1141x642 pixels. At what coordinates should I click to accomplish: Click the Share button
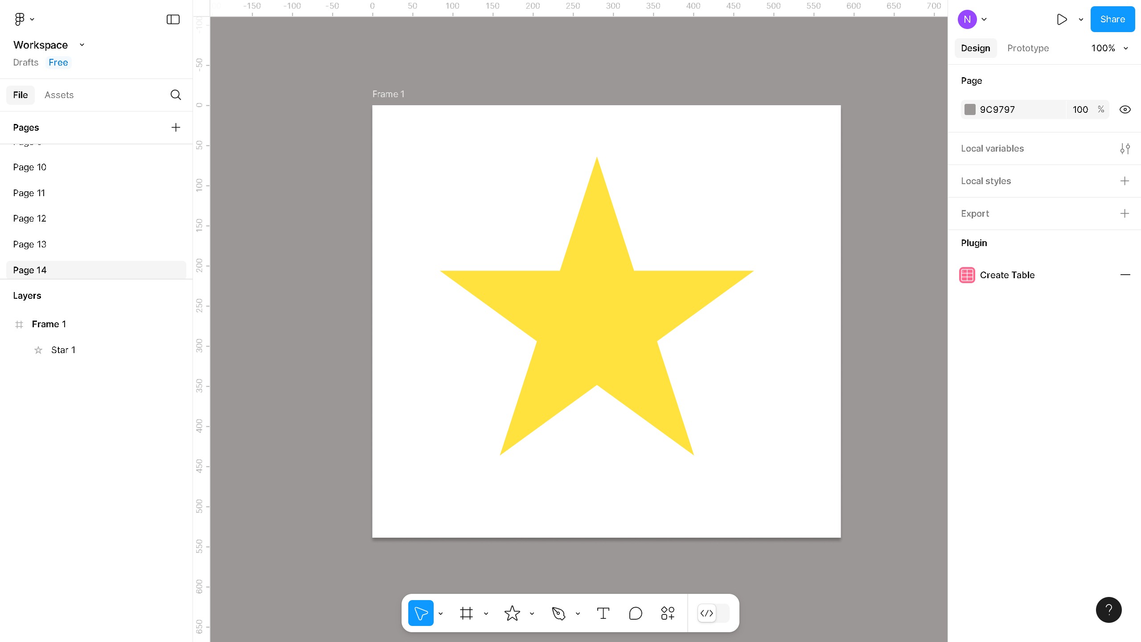[x=1112, y=19]
